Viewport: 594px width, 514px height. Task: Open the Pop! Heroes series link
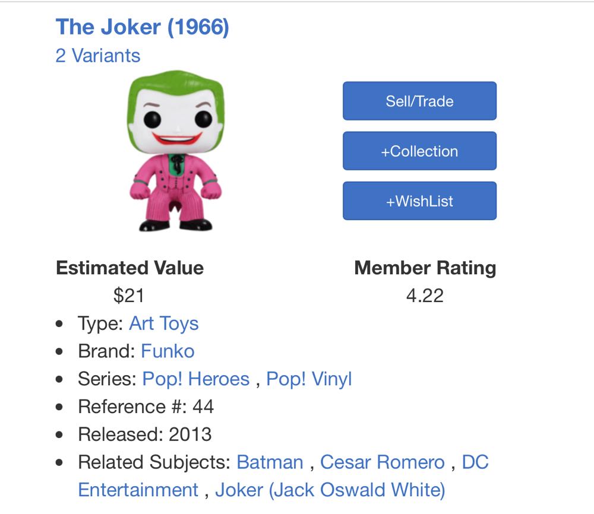coord(197,379)
